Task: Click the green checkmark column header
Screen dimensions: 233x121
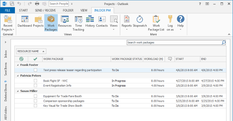Action: click(35, 59)
